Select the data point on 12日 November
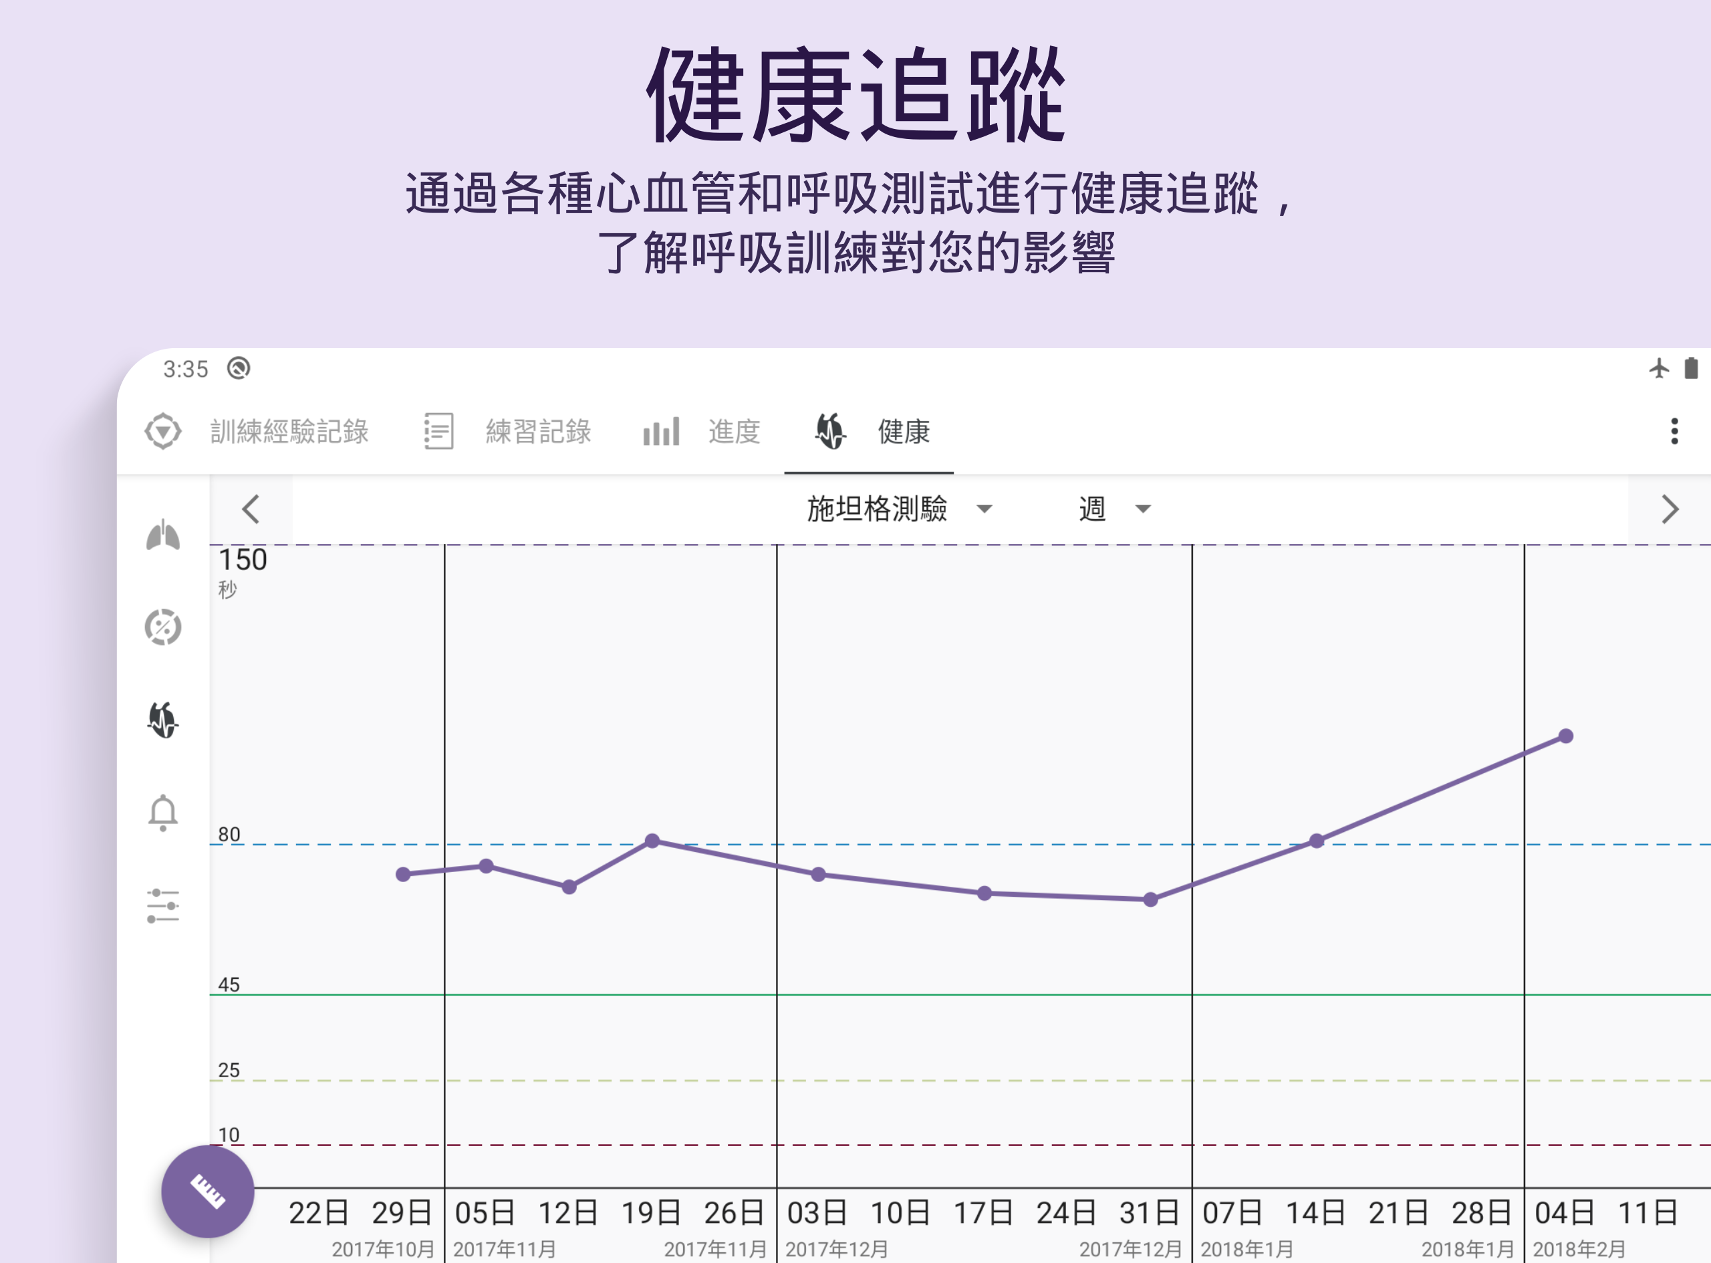This screenshot has width=1711, height=1263. 569,887
